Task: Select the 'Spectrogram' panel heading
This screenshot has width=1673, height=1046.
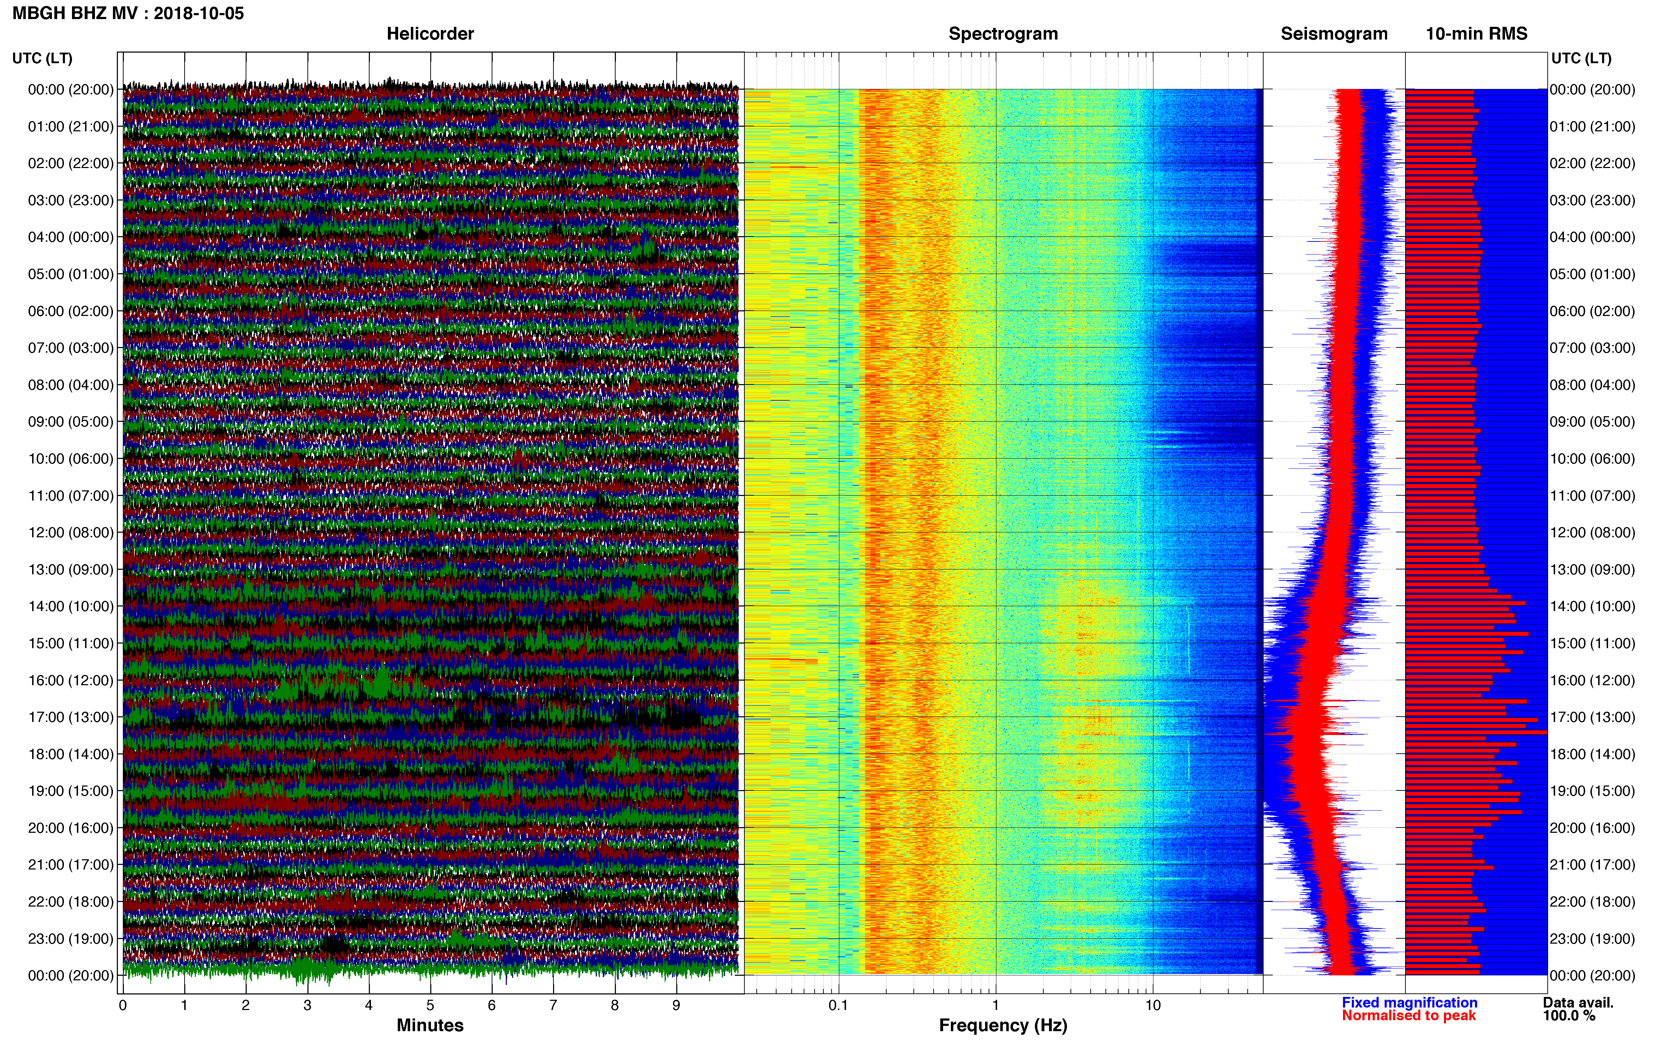Action: 1003,34
